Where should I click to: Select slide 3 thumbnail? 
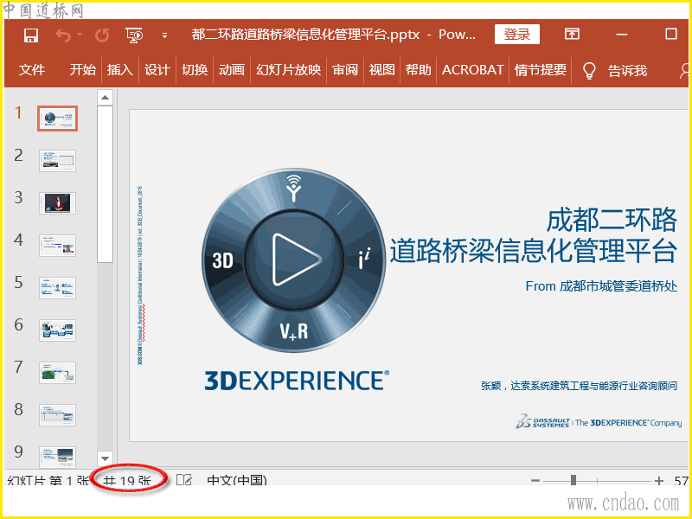coord(58,203)
